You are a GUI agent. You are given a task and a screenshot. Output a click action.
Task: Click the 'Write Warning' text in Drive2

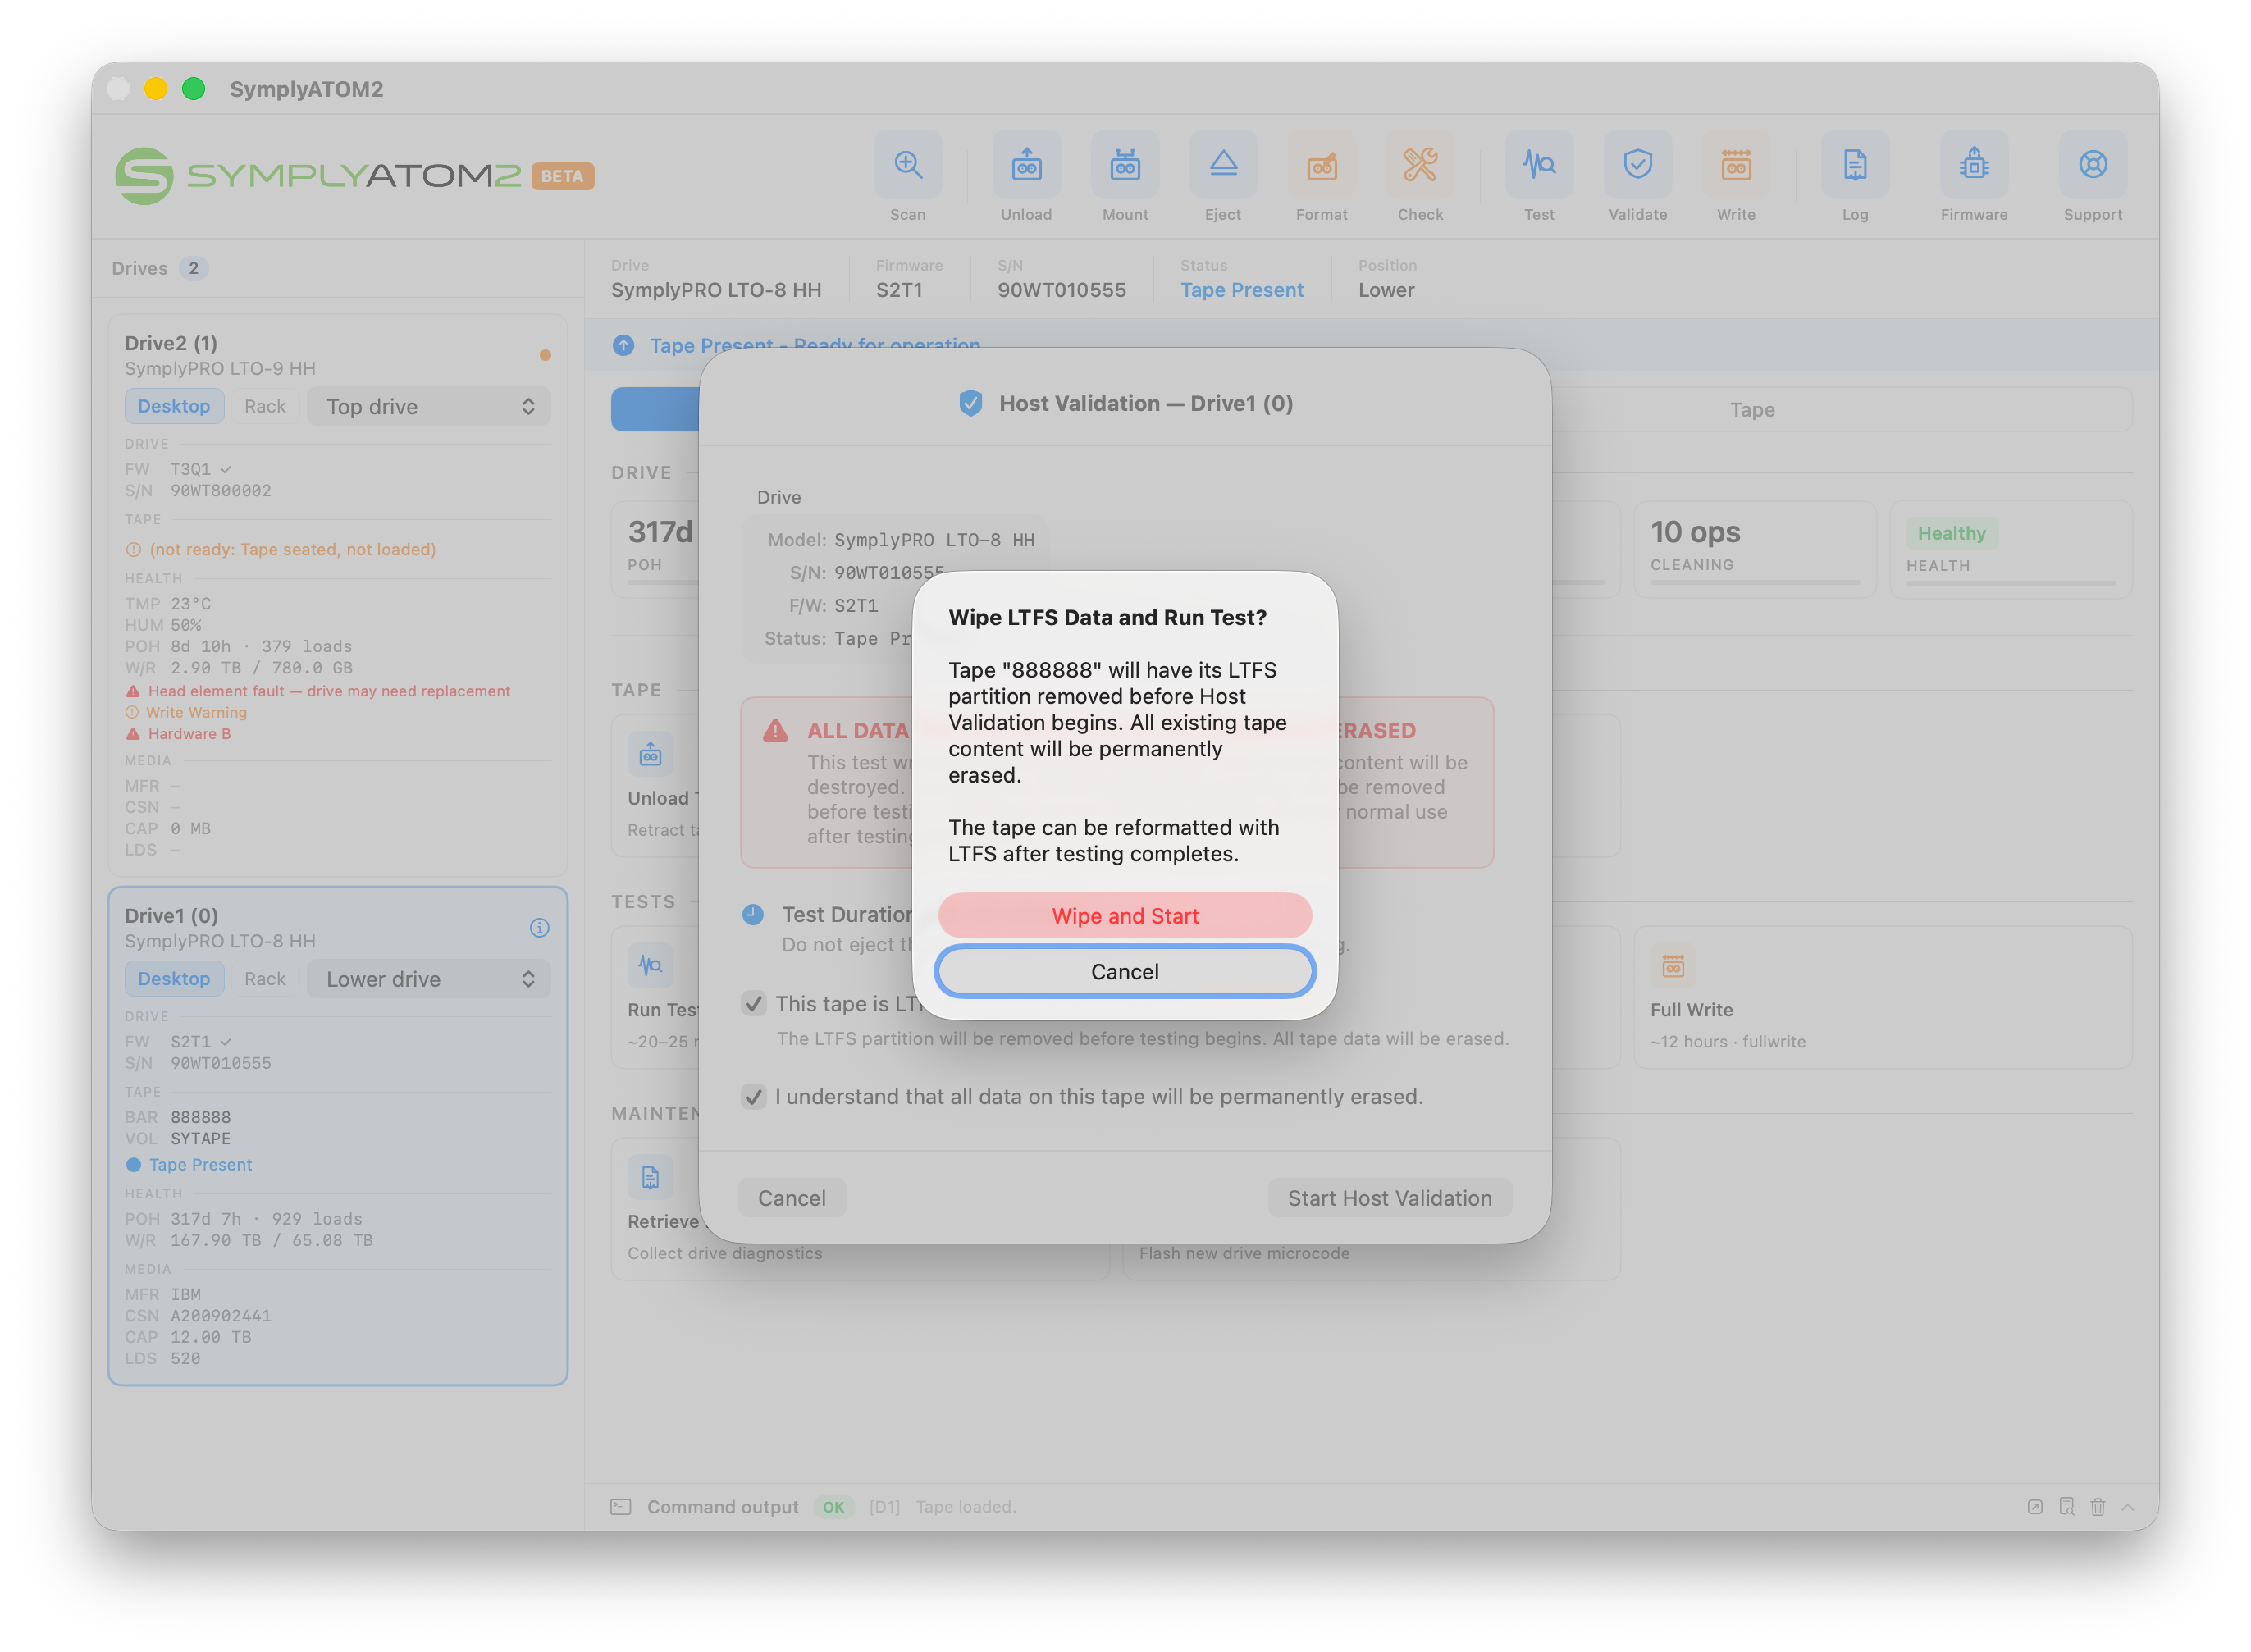pos(196,711)
